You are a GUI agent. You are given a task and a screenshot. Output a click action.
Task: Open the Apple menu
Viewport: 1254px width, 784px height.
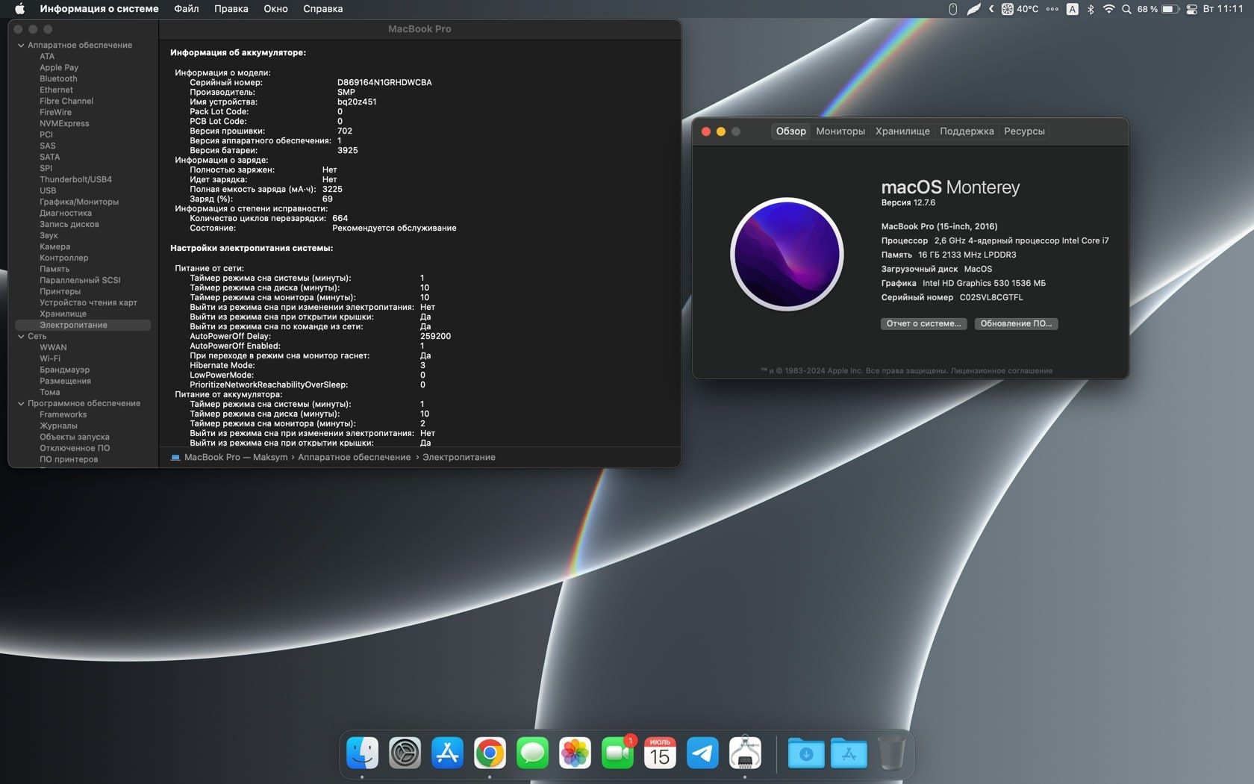pyautogui.click(x=19, y=9)
